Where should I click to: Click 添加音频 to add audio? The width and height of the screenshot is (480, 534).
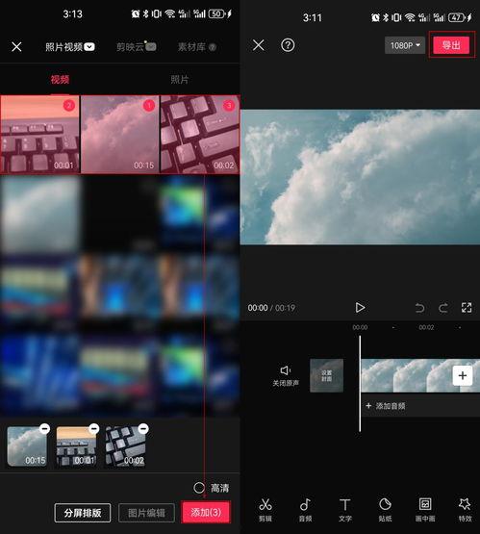386,406
